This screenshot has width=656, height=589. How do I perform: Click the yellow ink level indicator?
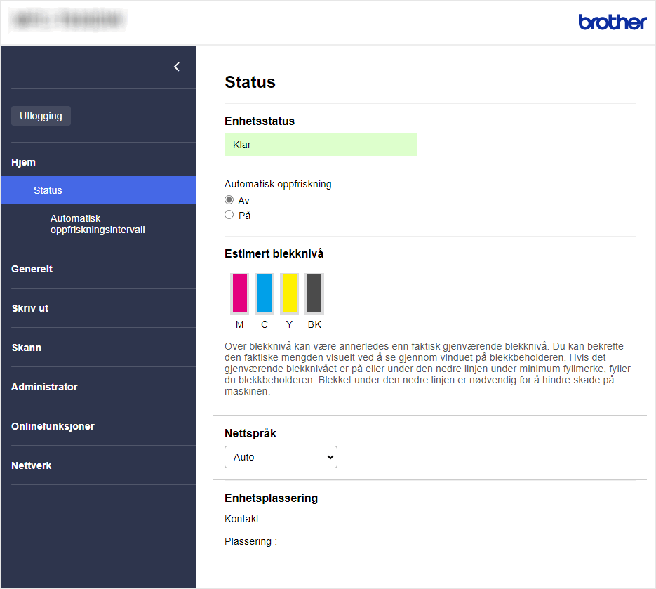[289, 293]
